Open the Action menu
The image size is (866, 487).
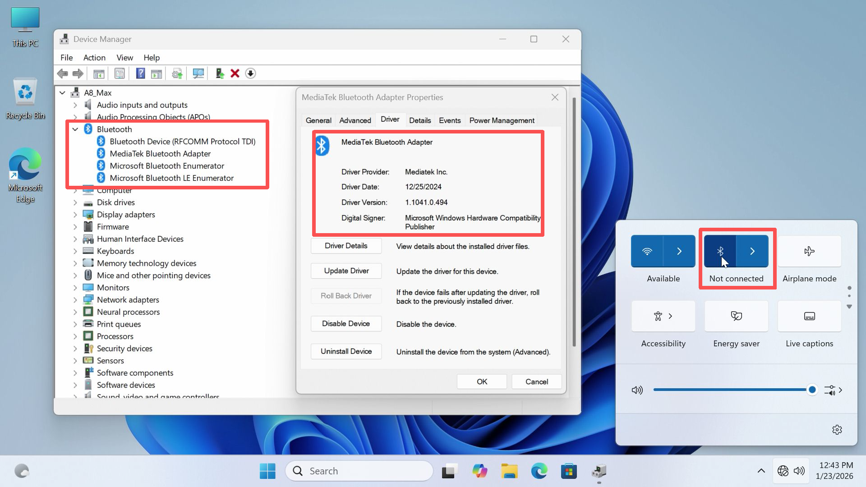point(94,58)
